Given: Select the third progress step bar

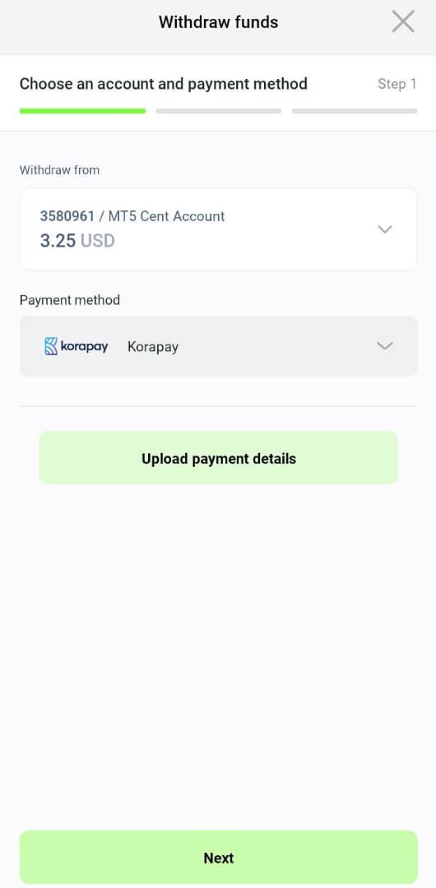Looking at the screenshot, I should [x=355, y=111].
